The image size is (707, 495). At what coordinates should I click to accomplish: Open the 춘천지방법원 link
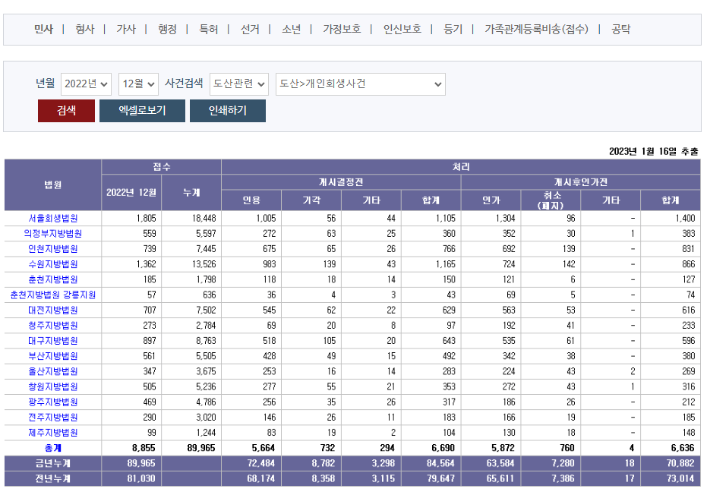pyautogui.click(x=52, y=279)
